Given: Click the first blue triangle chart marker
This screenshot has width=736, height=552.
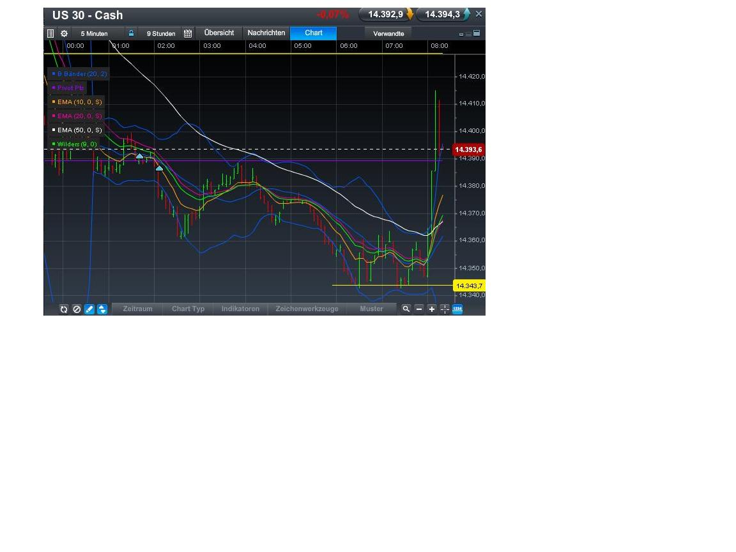Looking at the screenshot, I should pos(139,156).
